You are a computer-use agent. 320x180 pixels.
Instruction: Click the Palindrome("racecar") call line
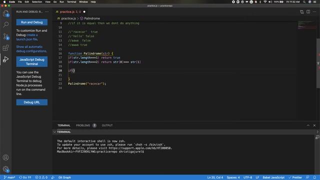pos(87,83)
